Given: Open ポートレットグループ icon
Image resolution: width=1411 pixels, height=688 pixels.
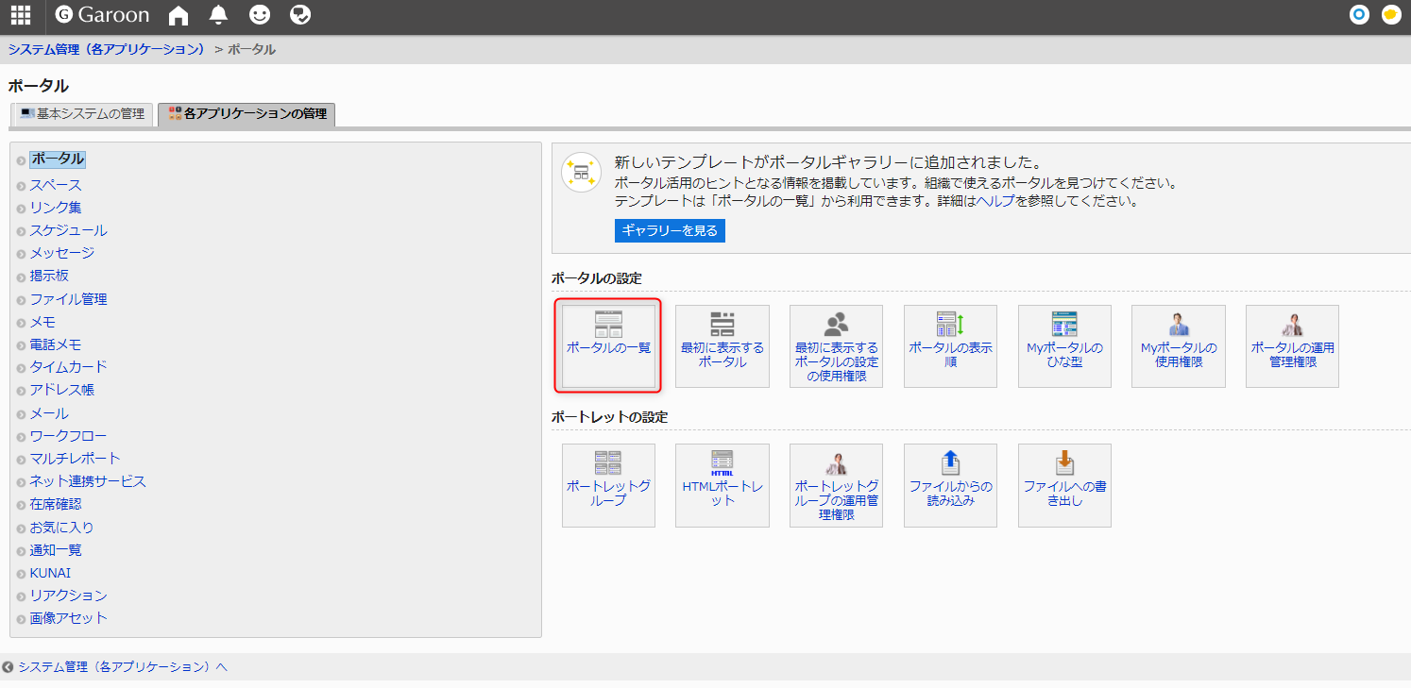Looking at the screenshot, I should pos(608,484).
